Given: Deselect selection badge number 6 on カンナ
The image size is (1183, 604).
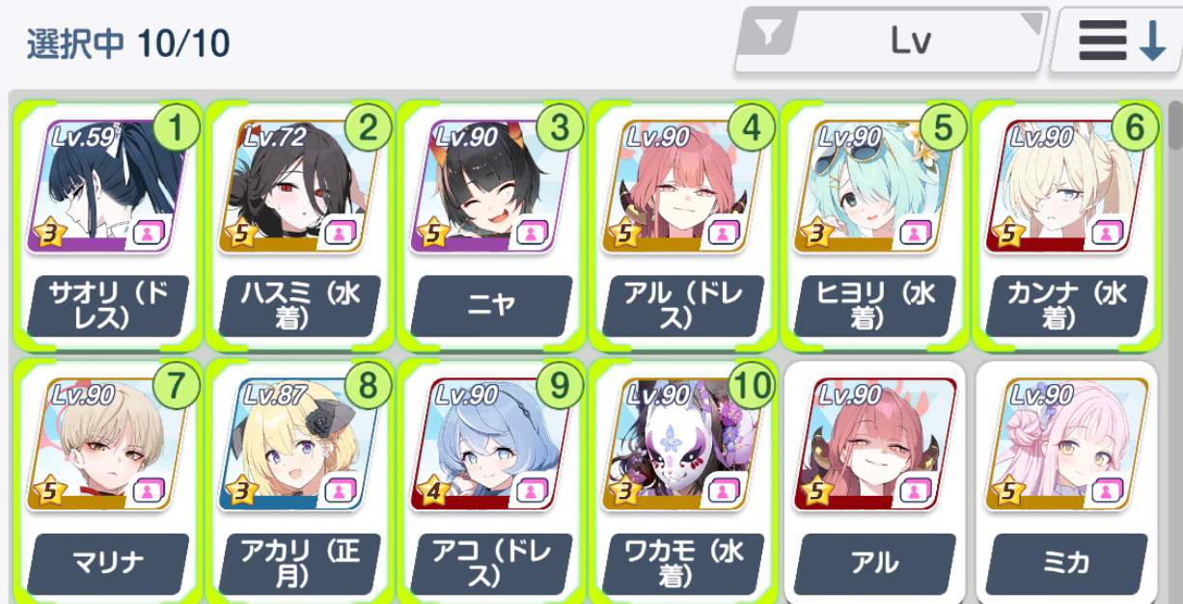Looking at the screenshot, I should click(x=1135, y=126).
